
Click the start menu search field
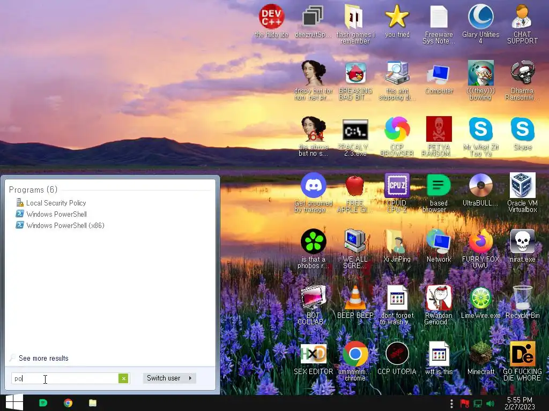coord(65,378)
